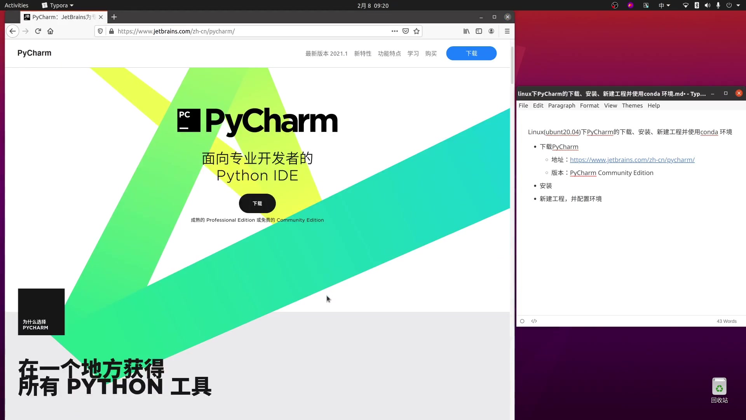
Task: Click the Typora source code toggle icon
Action: [x=534, y=321]
